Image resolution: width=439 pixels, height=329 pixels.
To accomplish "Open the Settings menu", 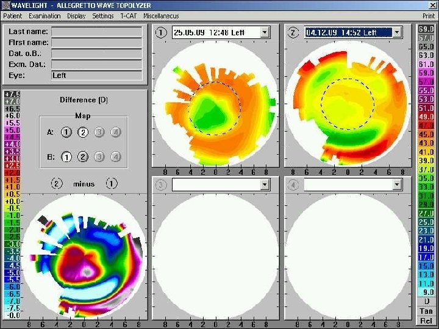I will [x=103, y=16].
